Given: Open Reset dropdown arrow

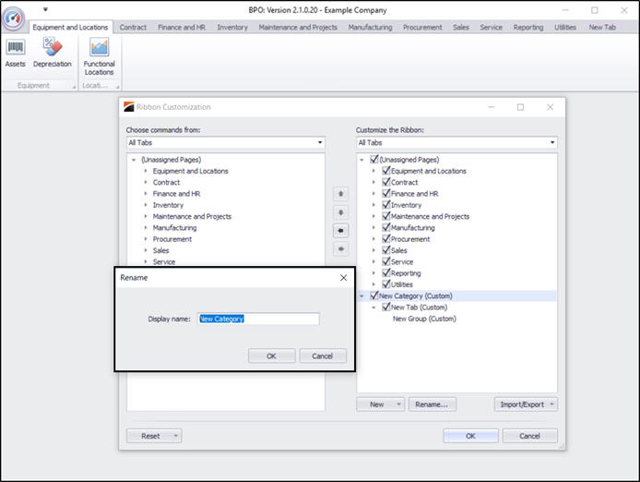Looking at the screenshot, I should pos(176,436).
